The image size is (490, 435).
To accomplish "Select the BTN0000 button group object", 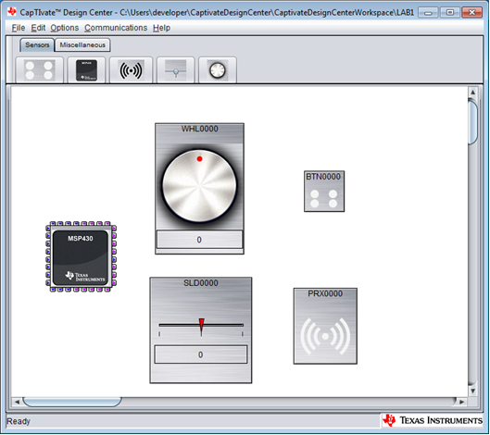I will click(324, 191).
